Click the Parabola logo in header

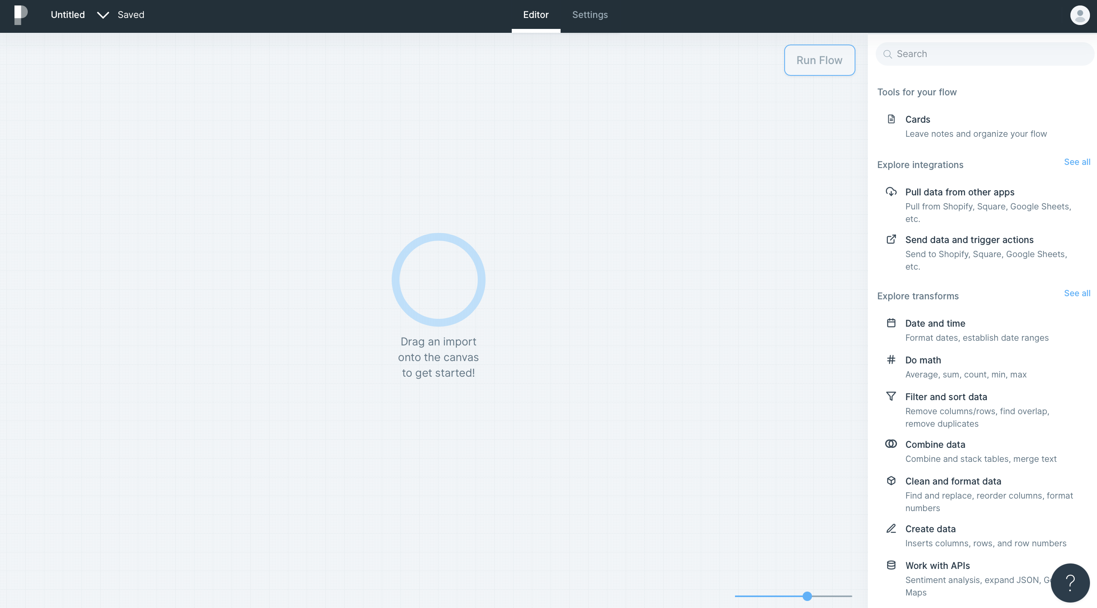point(20,15)
